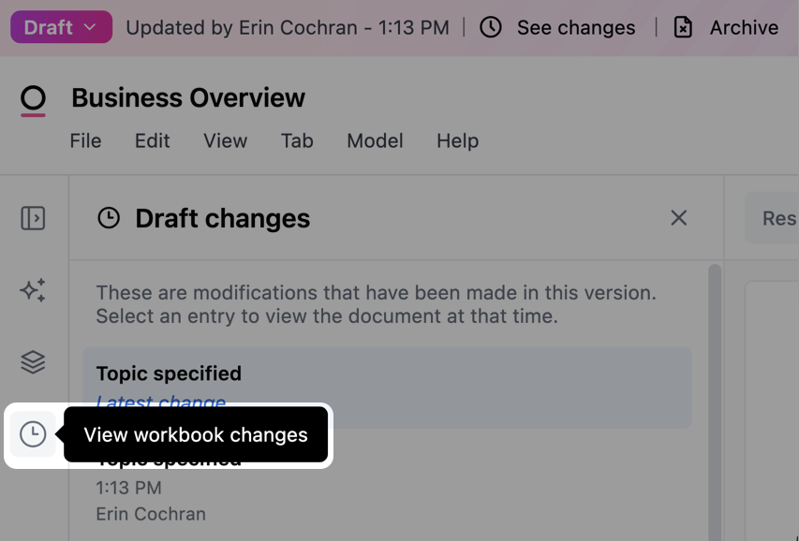Click the See changes clock icon
799x541 pixels.
pyautogui.click(x=491, y=27)
